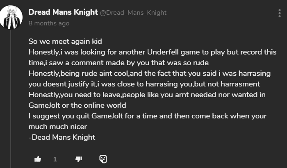287x168 pixels.
Task: Click the "-Dead Mans Knight" signature line
Action: pyautogui.click(x=61, y=137)
